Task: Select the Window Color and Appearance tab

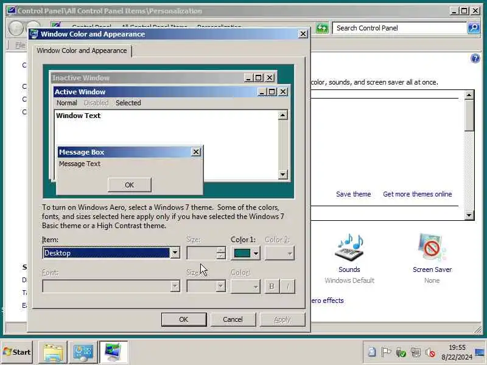Action: [82, 50]
